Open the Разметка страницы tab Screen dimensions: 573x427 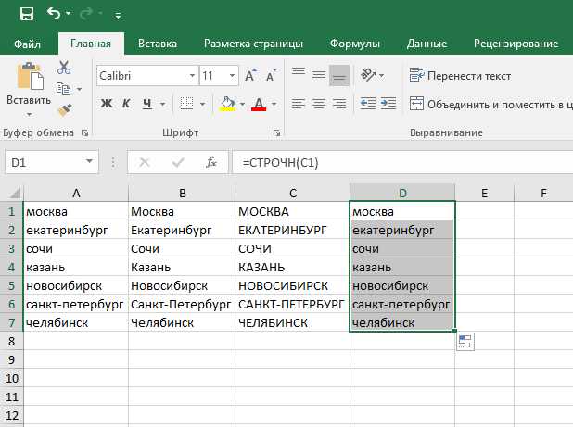(x=253, y=44)
